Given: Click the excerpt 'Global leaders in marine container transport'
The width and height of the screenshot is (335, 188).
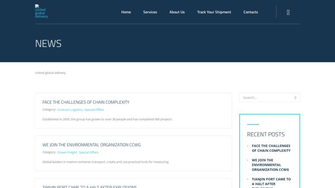Looking at the screenshot, I should click(x=105, y=162).
